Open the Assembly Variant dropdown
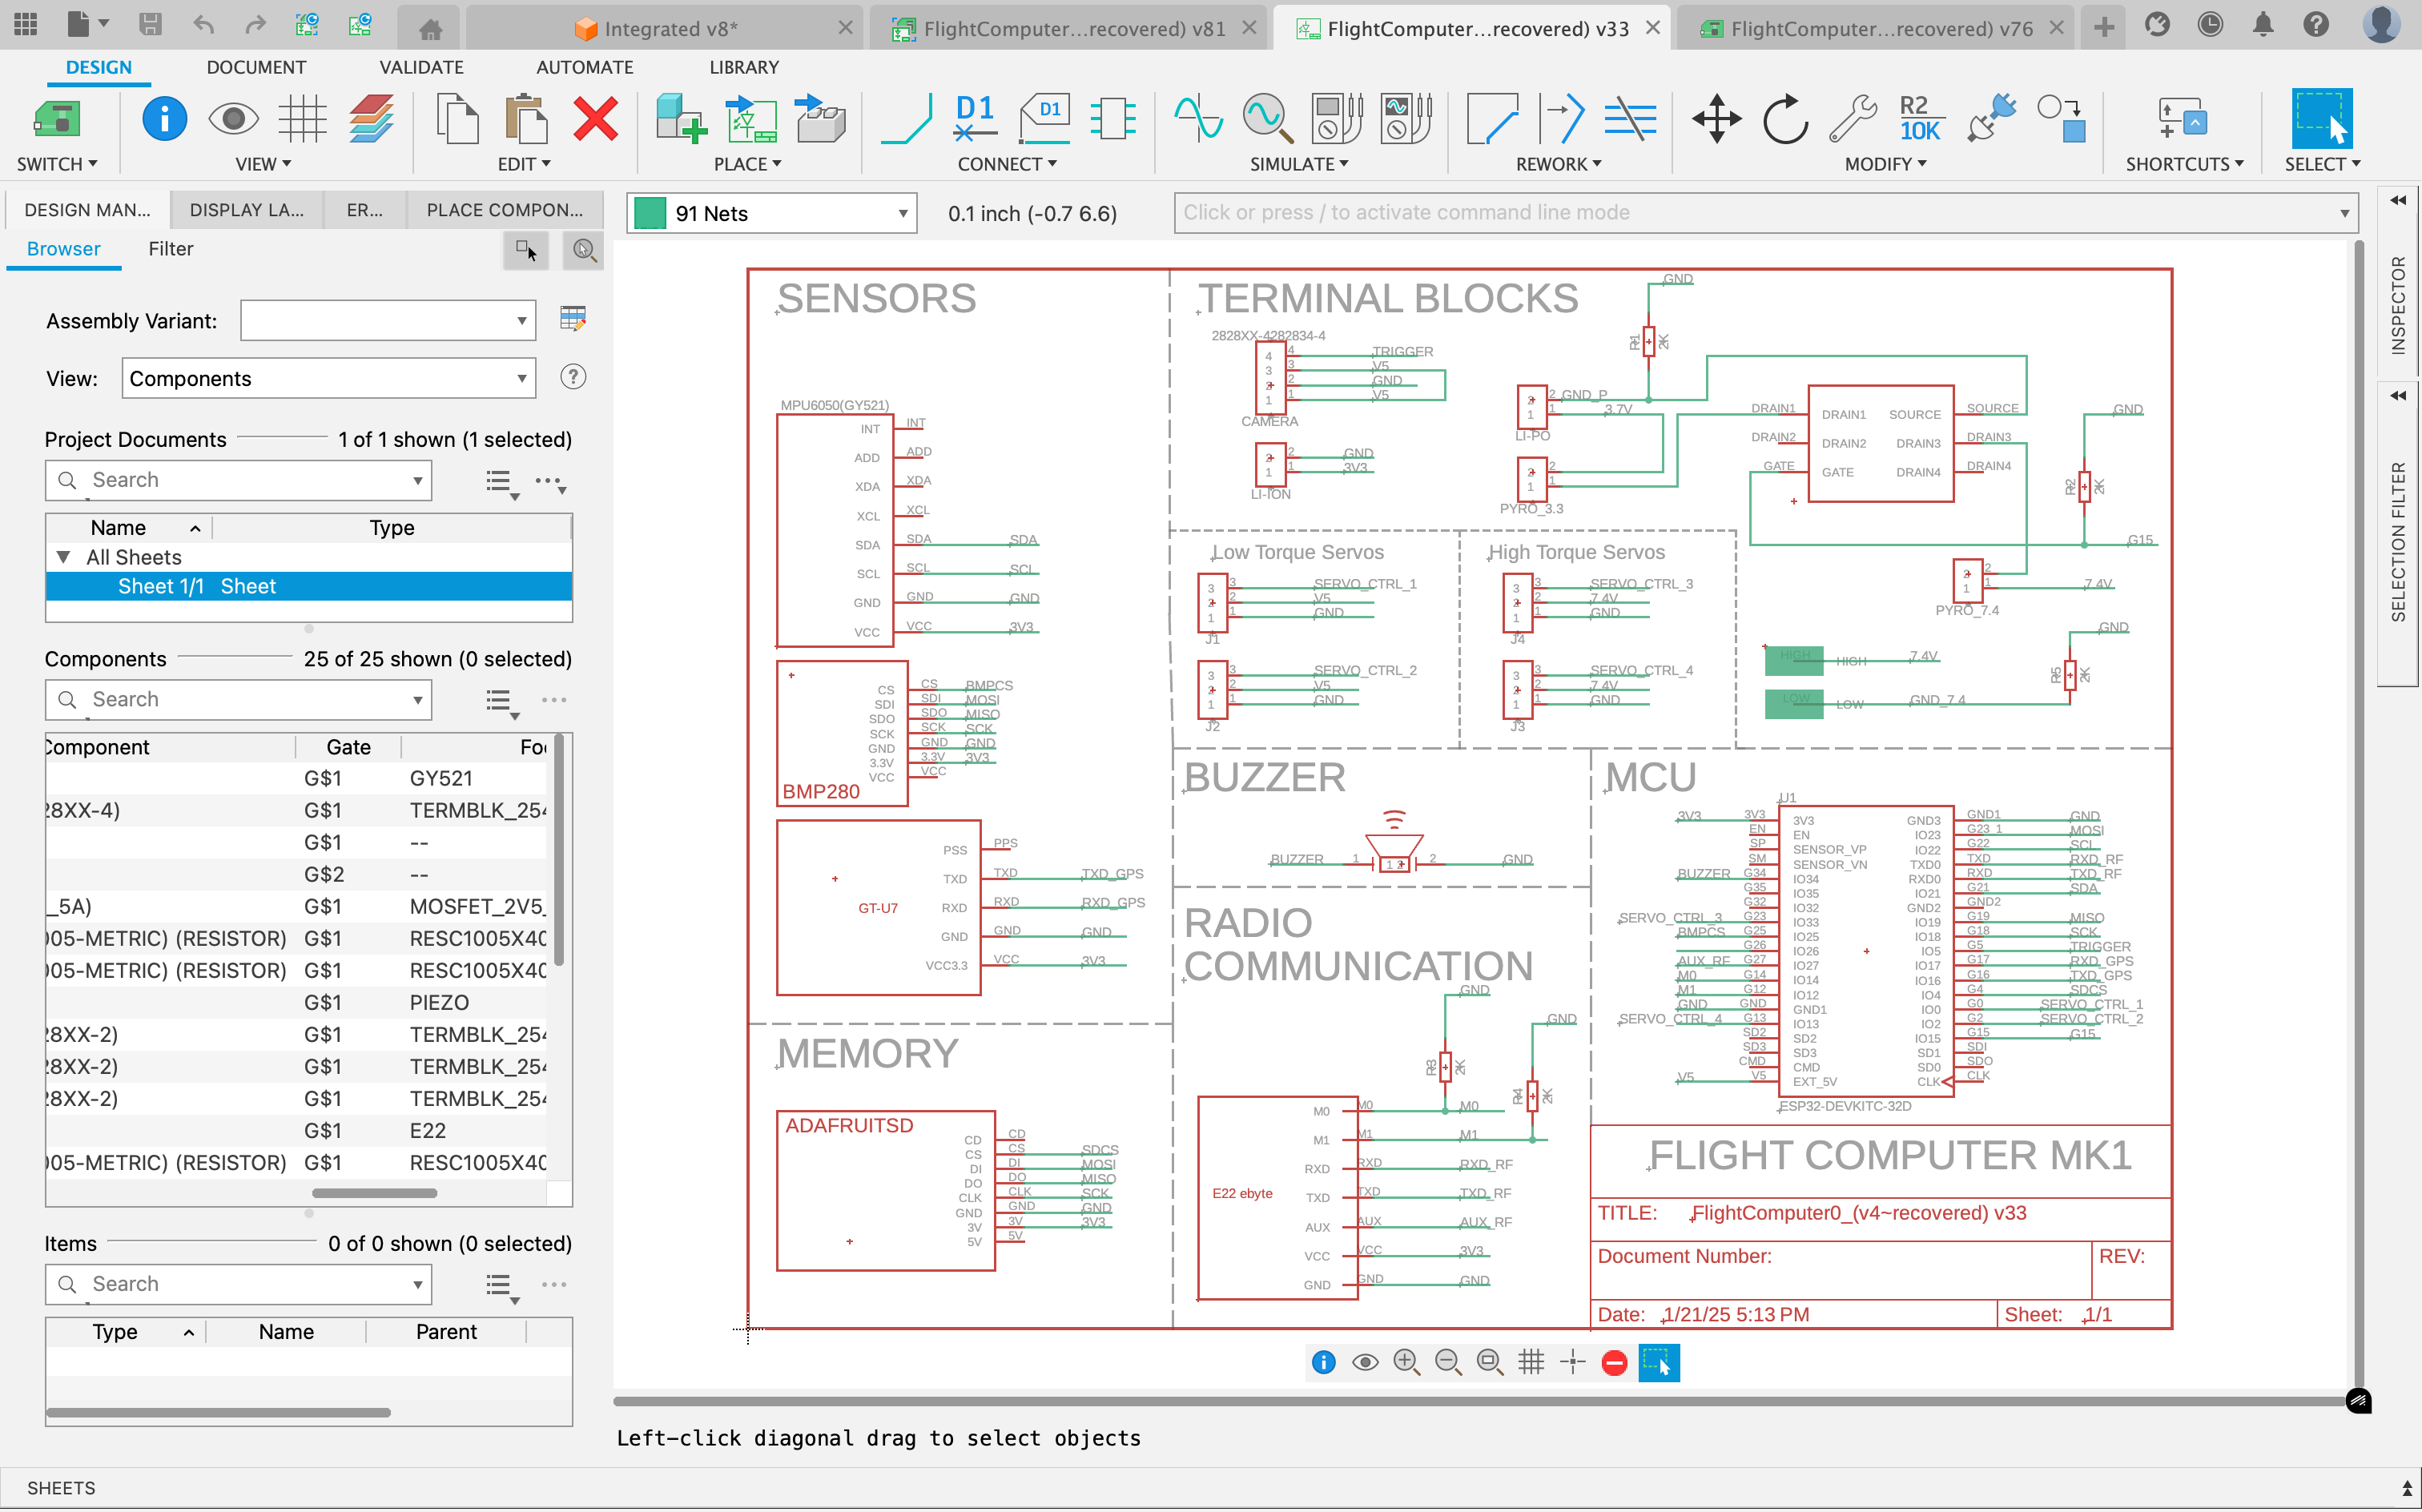This screenshot has height=1512, width=2422. pos(388,321)
